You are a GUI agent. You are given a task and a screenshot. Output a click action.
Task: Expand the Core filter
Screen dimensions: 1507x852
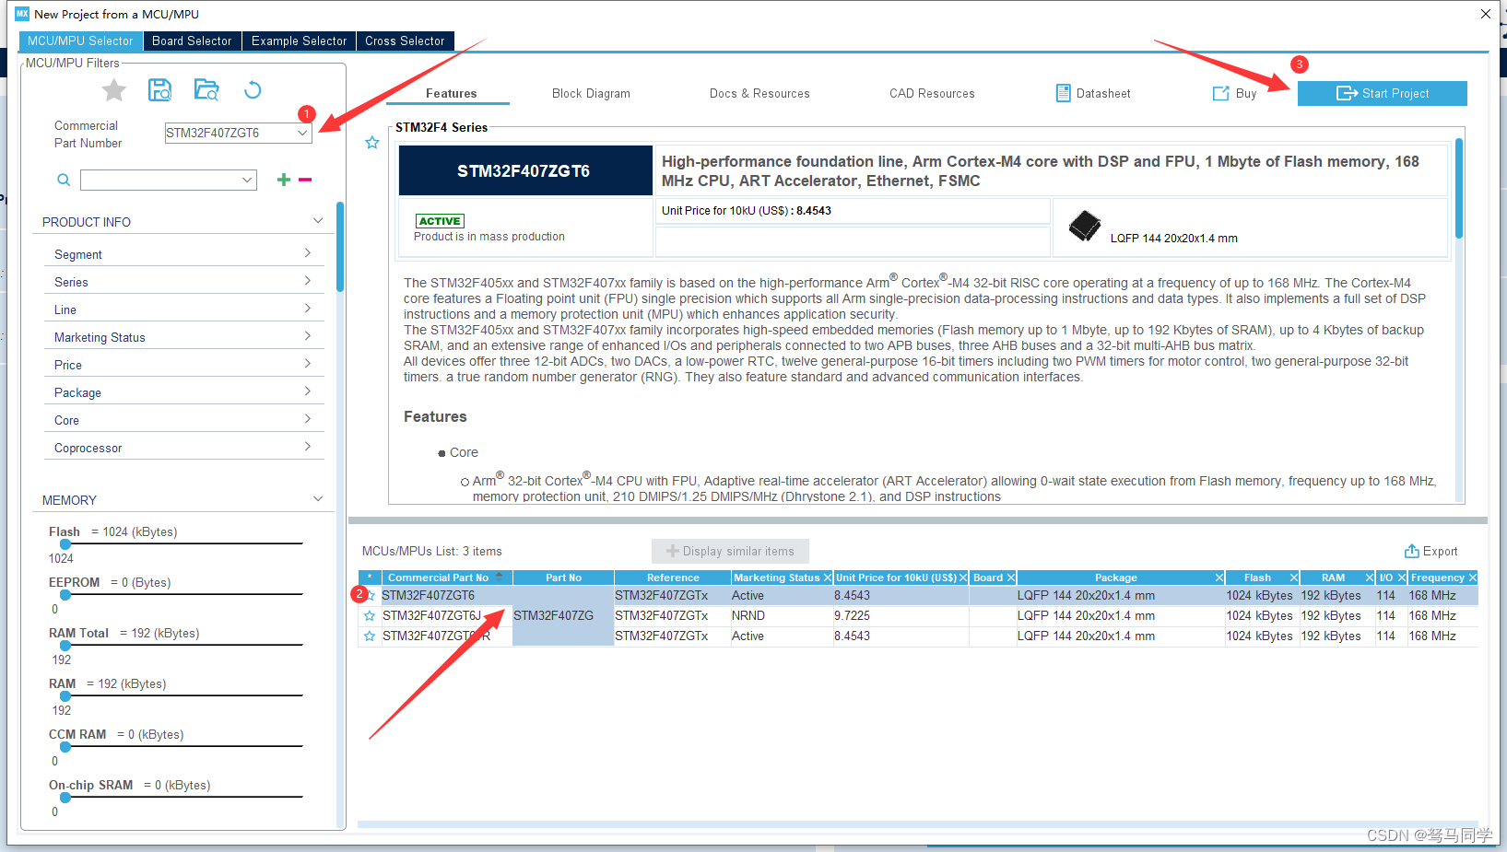[308, 419]
